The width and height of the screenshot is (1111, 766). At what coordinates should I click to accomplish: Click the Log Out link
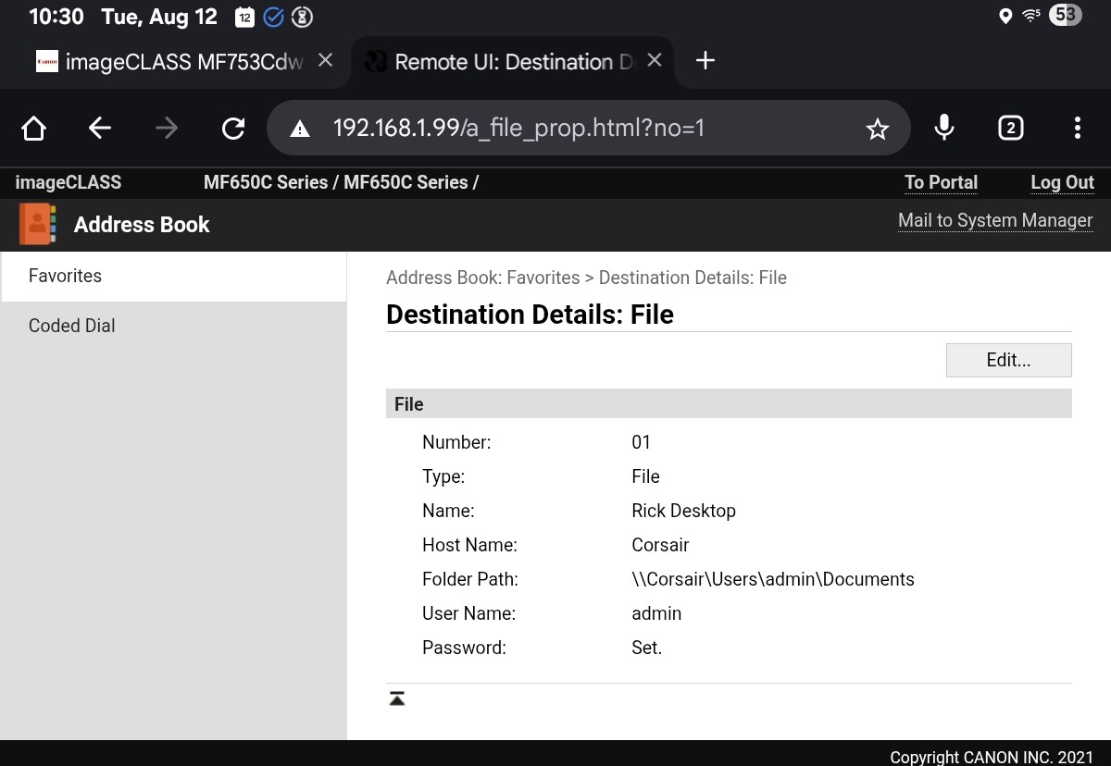(1062, 182)
